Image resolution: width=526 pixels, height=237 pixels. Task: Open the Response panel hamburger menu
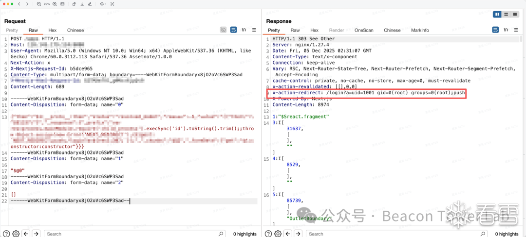pos(516,30)
